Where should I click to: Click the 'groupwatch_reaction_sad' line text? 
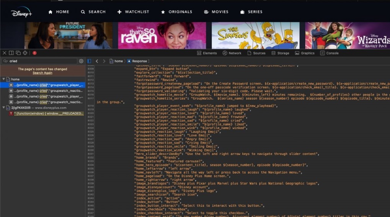point(174,143)
